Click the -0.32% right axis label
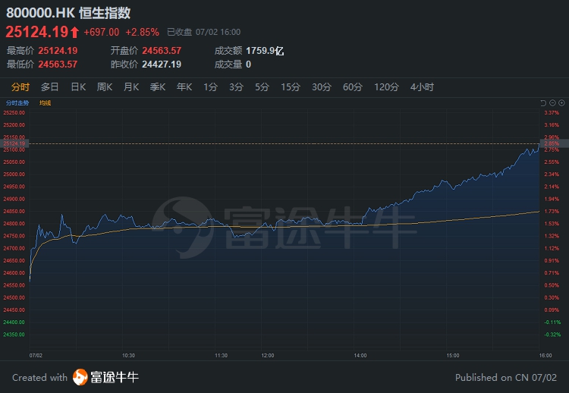The image size is (569, 393). point(552,335)
